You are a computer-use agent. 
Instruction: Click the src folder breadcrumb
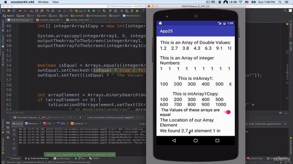pos(31,16)
